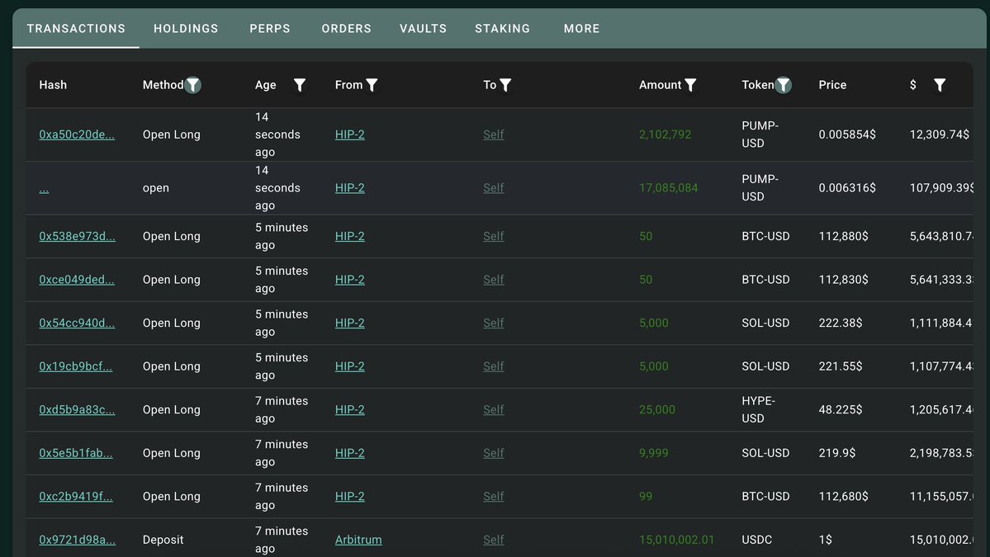Go to the Vaults tab

click(x=423, y=29)
